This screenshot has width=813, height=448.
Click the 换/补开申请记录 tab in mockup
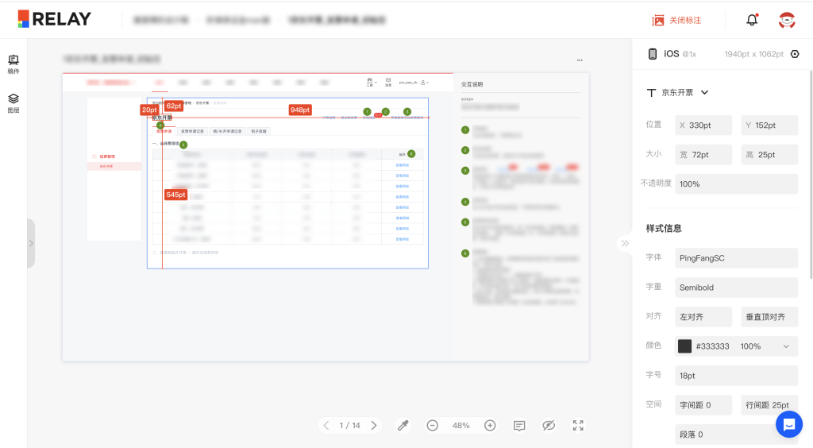coord(227,131)
